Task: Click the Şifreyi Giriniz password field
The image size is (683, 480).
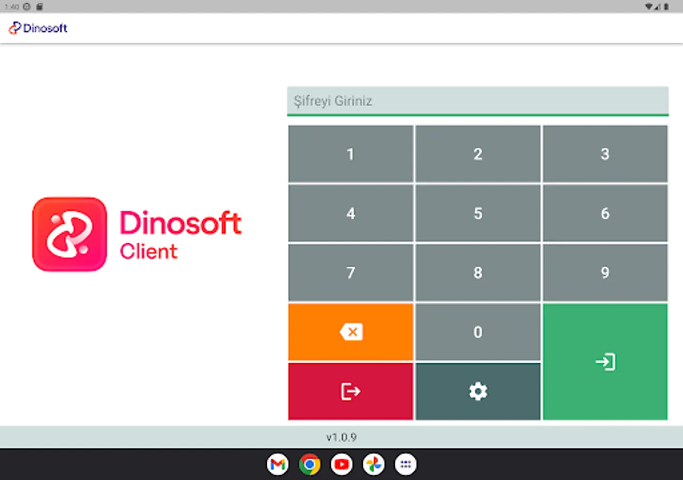Action: [478, 101]
